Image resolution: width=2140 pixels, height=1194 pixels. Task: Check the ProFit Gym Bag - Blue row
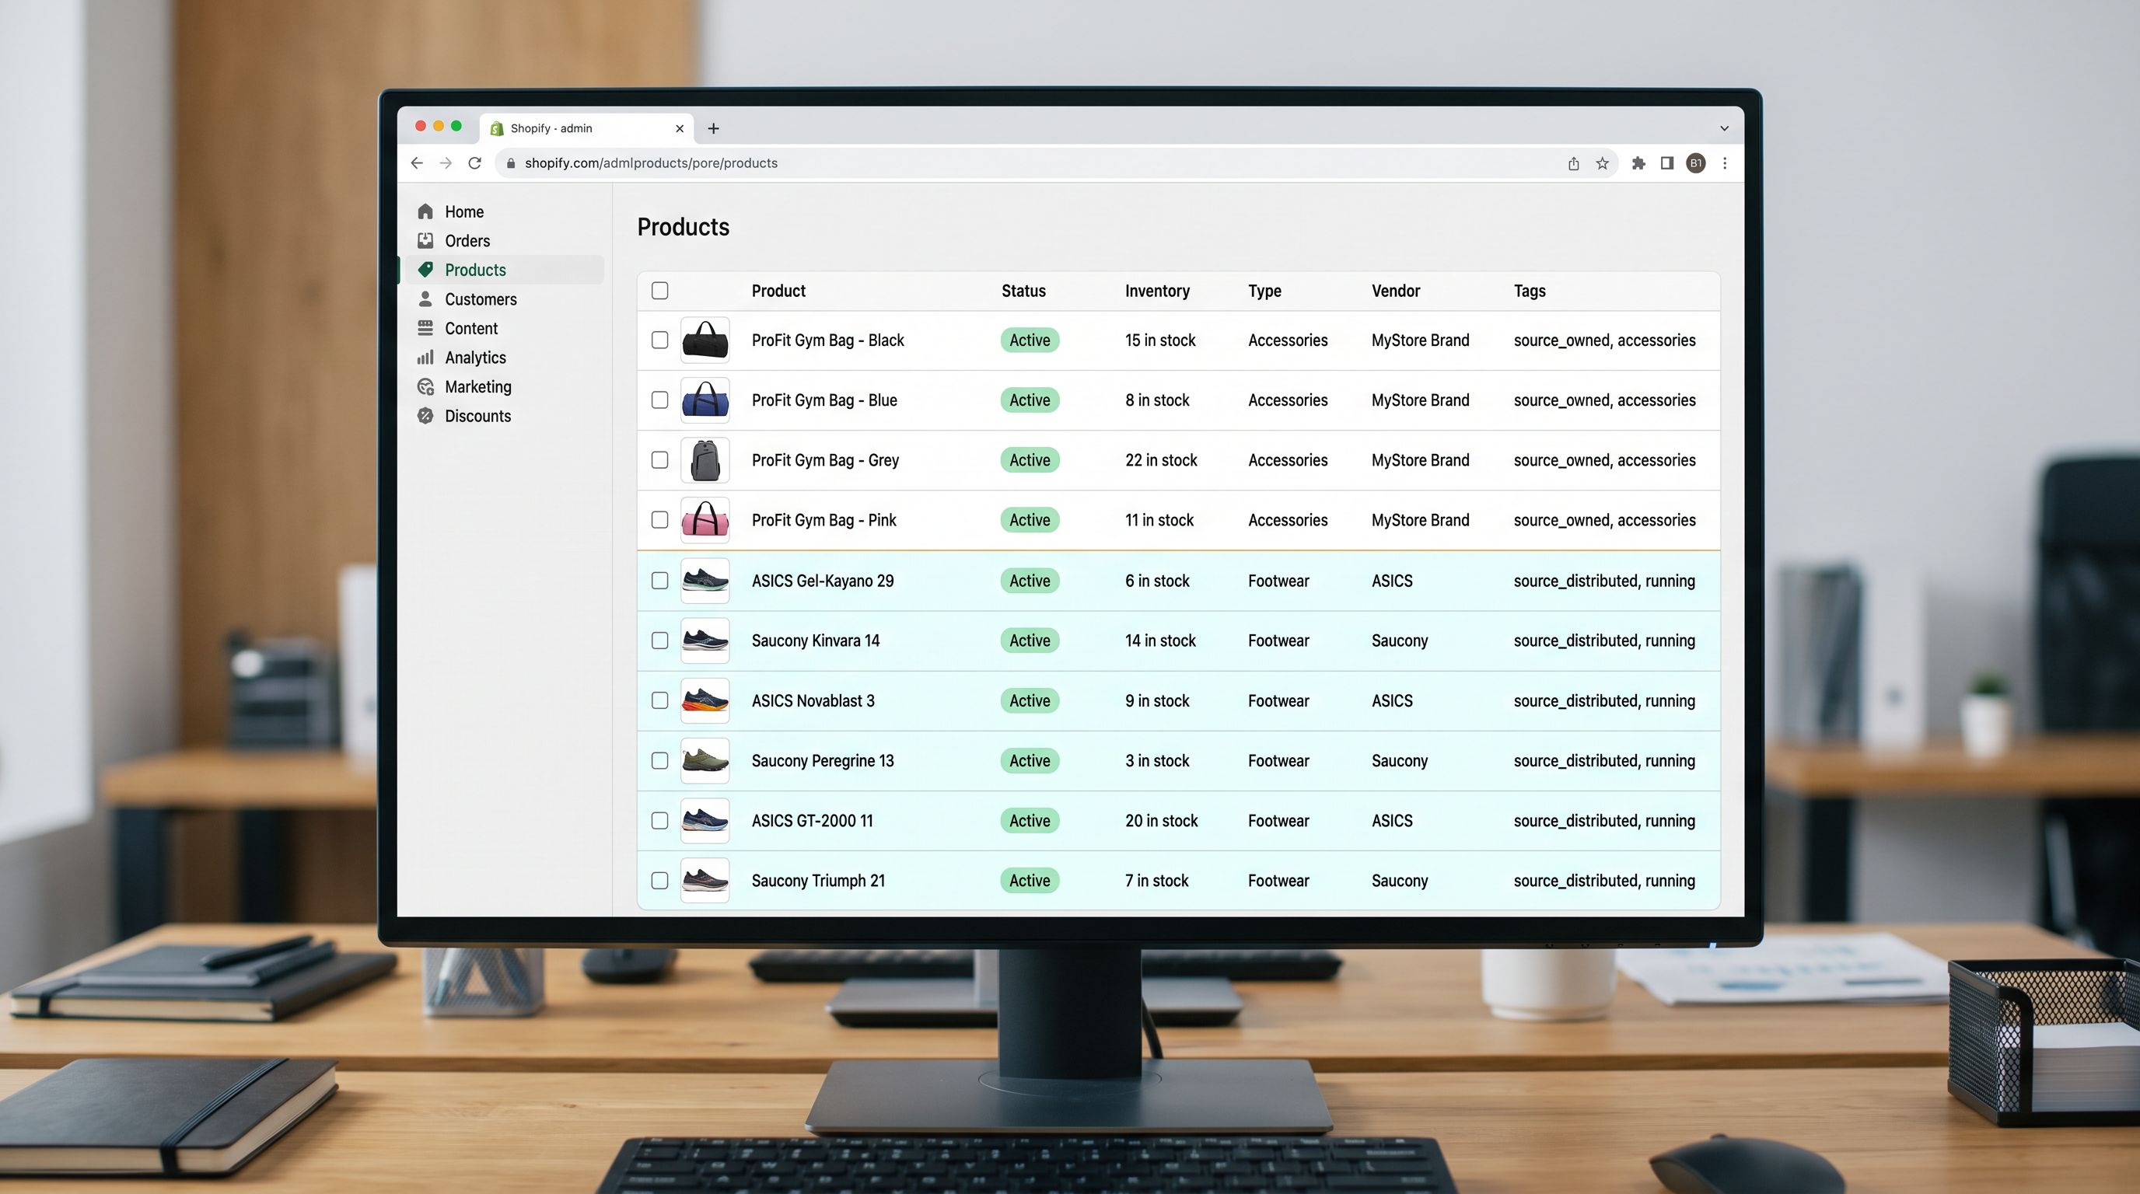[659, 400]
